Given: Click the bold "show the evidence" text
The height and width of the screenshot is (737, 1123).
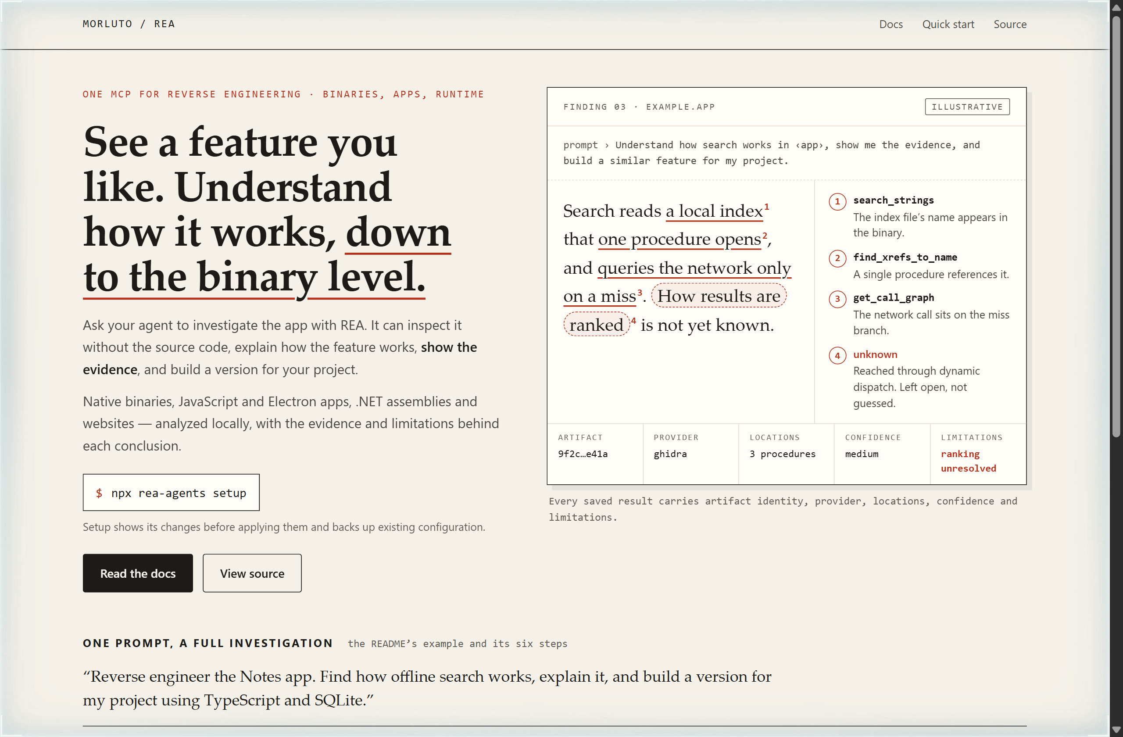Looking at the screenshot, I should coord(280,358).
